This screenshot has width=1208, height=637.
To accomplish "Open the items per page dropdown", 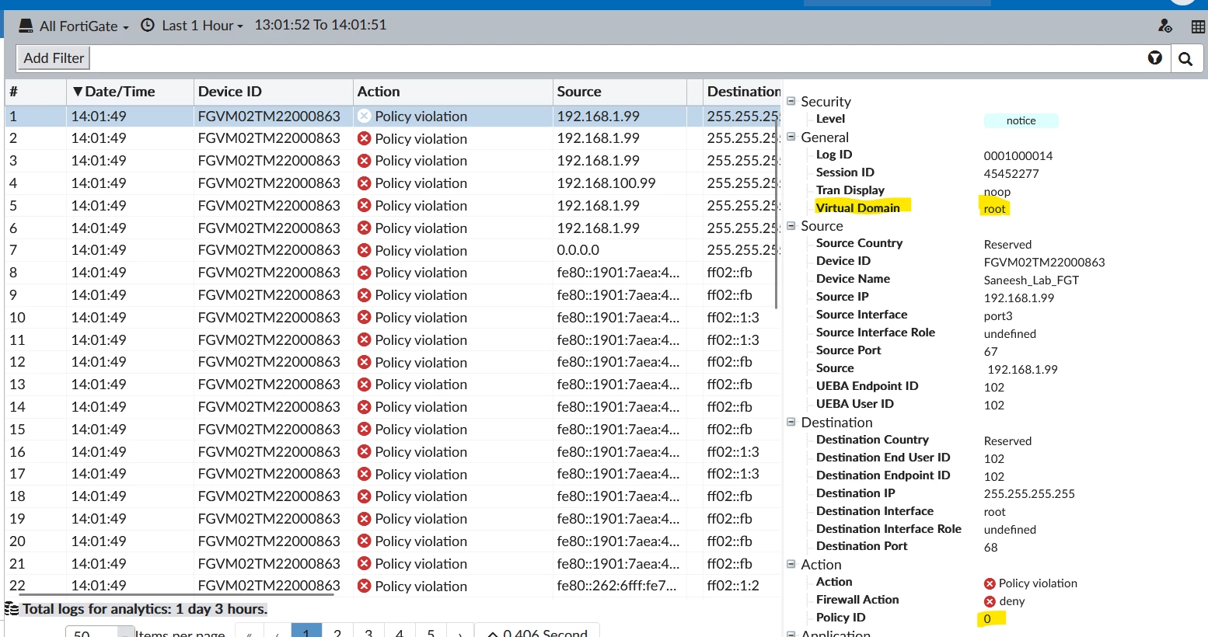I will click(100, 632).
